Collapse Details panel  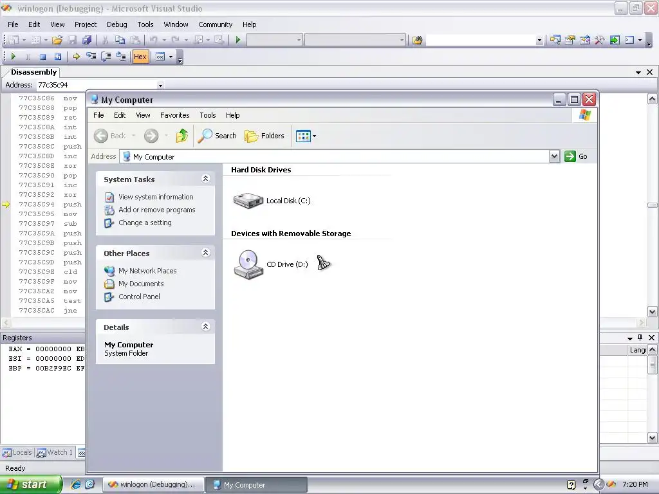[205, 327]
